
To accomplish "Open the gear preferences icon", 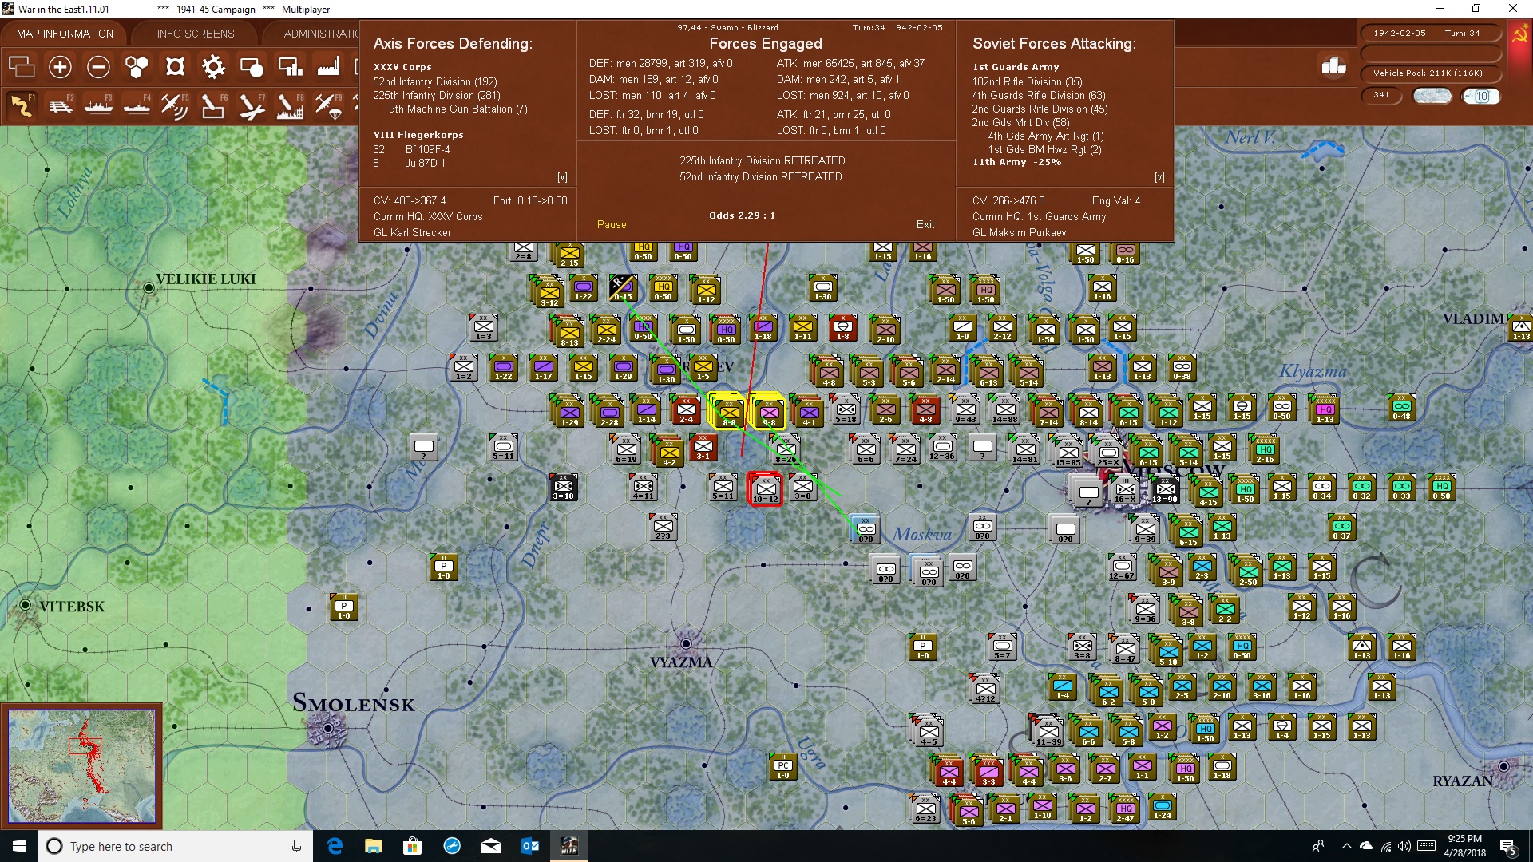I will click(x=213, y=67).
